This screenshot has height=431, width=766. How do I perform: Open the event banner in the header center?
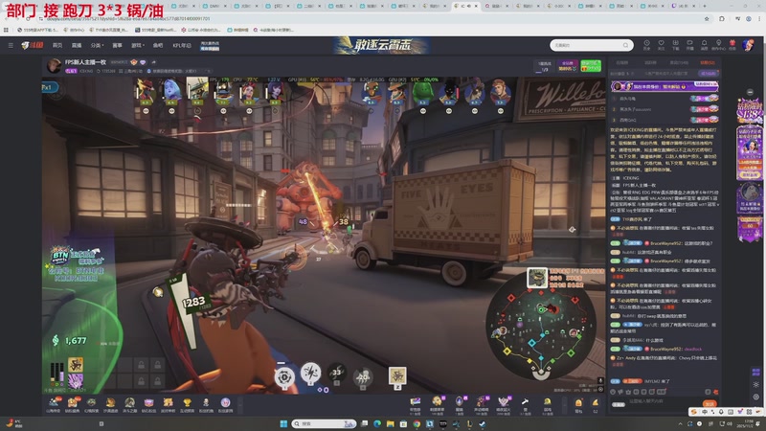pyautogui.click(x=381, y=45)
